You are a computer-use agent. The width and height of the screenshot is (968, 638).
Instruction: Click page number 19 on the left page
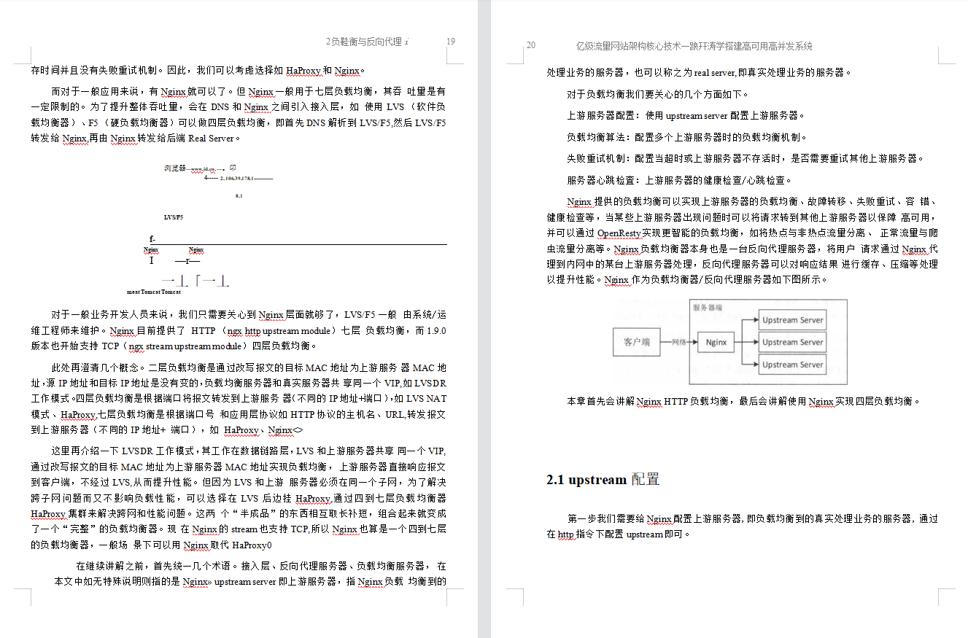tap(451, 42)
